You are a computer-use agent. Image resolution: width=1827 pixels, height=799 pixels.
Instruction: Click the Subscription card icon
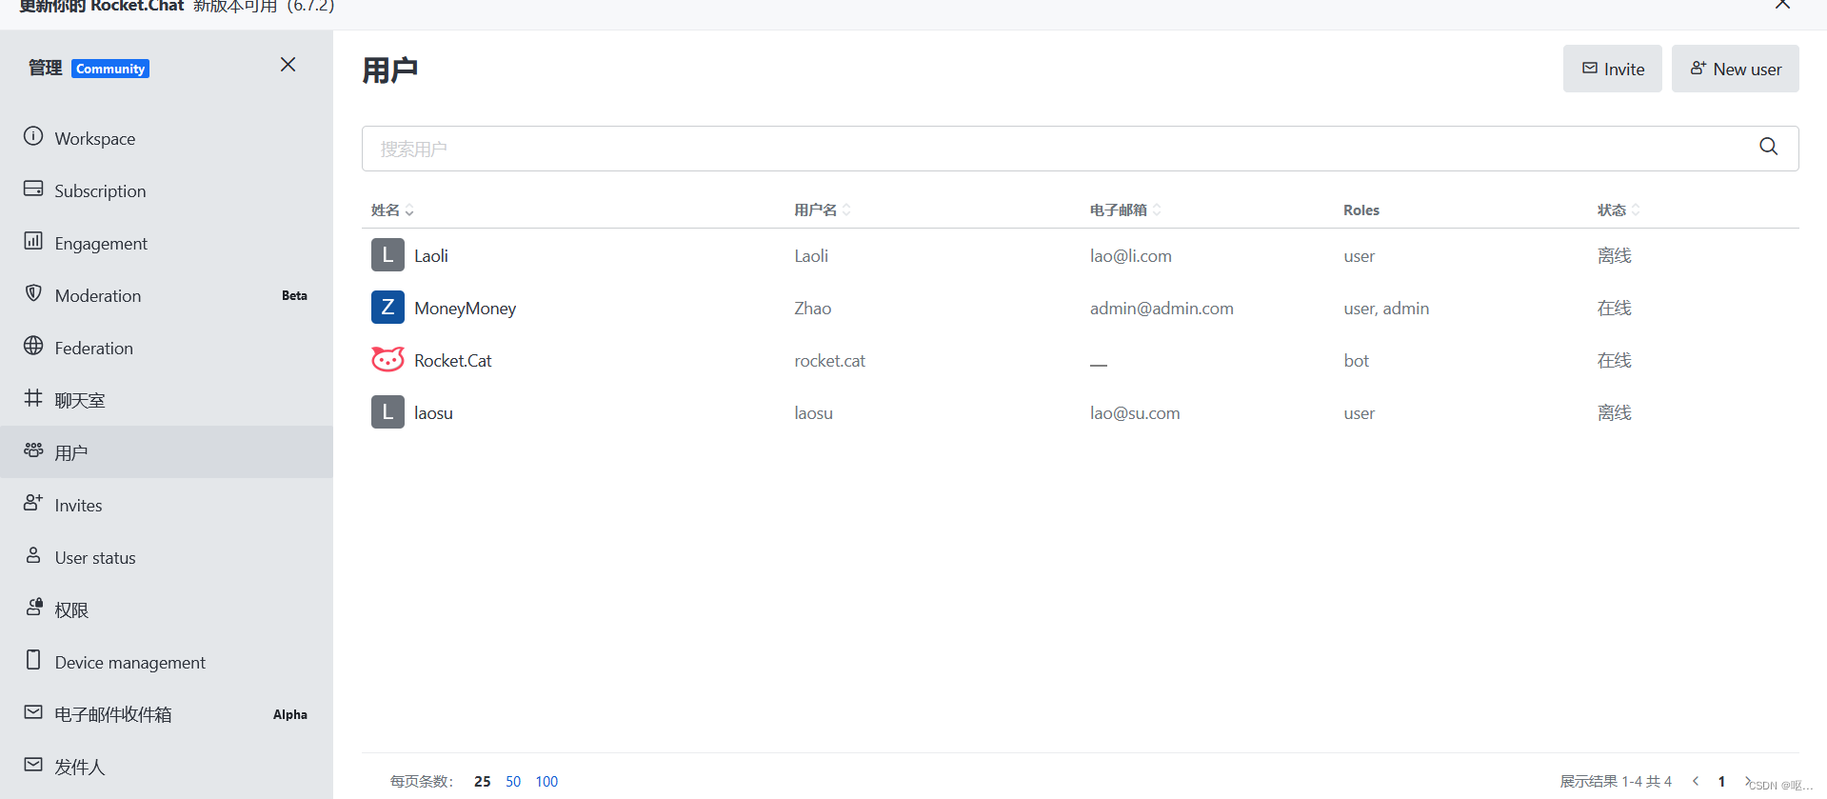tap(33, 189)
